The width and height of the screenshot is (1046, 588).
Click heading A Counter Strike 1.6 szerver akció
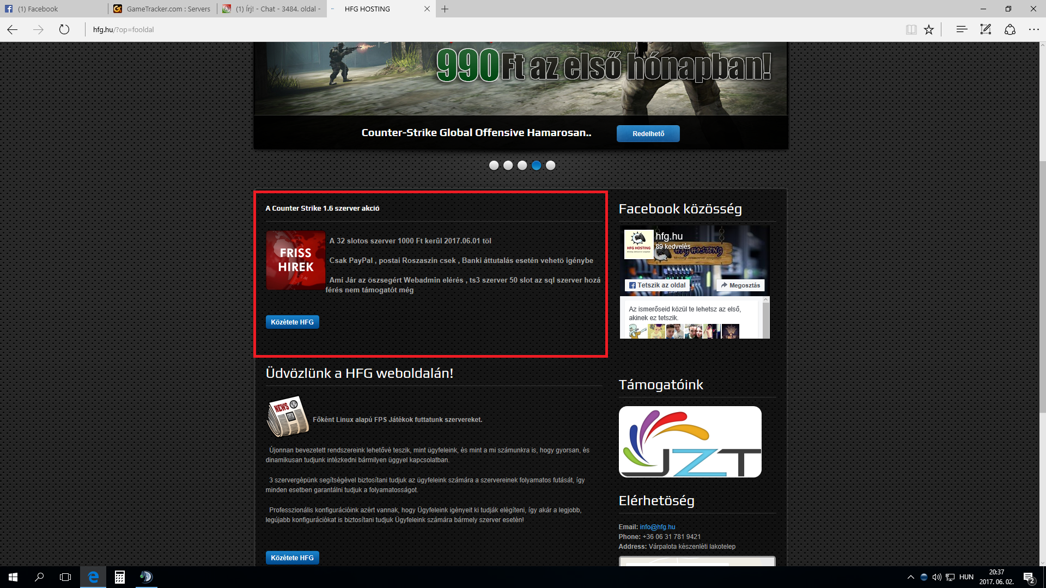(323, 209)
